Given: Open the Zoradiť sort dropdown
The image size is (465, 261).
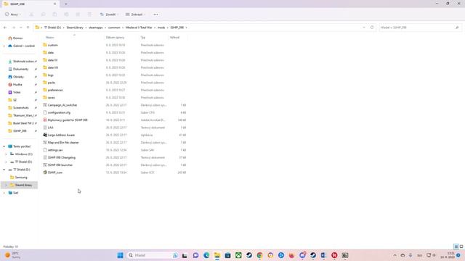Looking at the screenshot, I should click(x=110, y=14).
